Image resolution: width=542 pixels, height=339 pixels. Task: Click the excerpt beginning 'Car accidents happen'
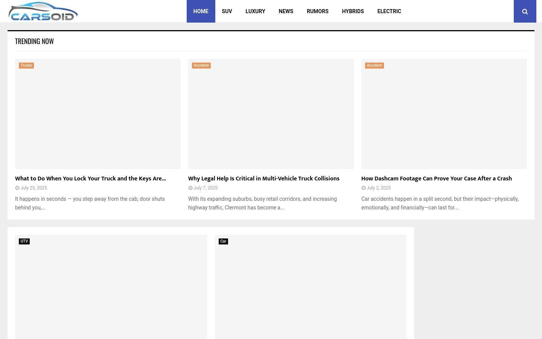click(440, 203)
